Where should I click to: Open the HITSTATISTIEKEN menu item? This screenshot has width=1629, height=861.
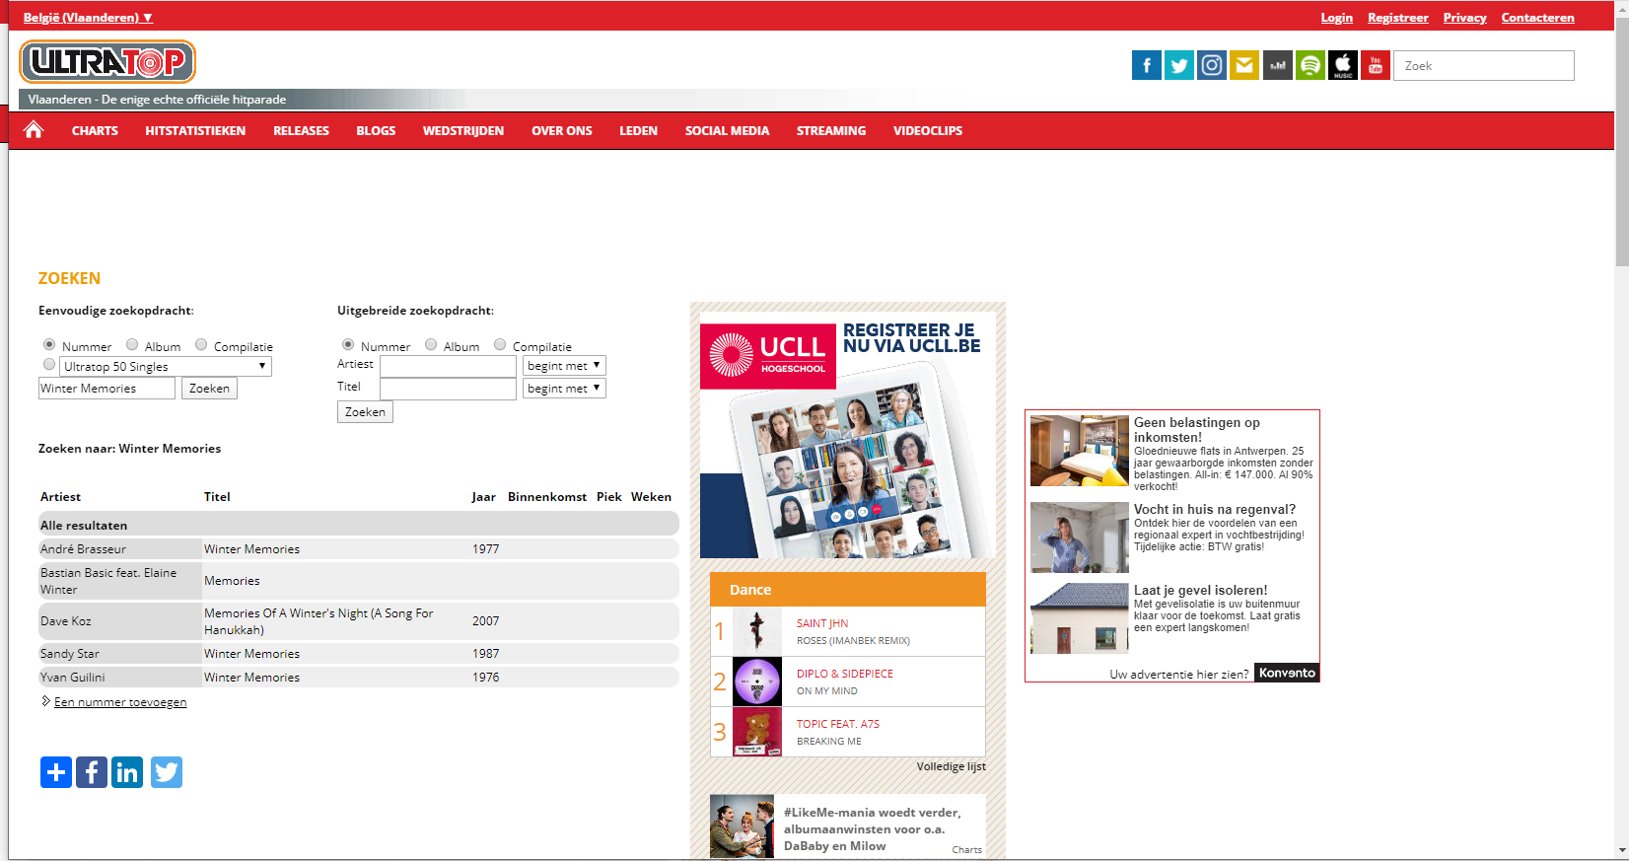click(x=195, y=131)
